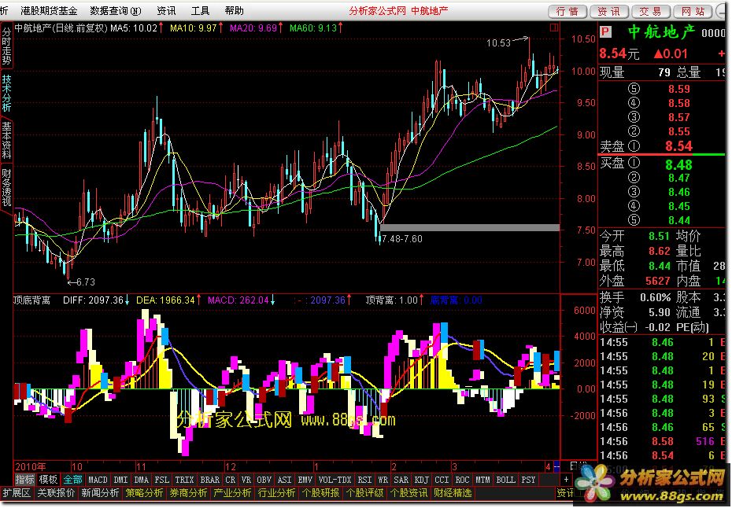732x508 pixels.
Task: Click the red P icon beside 中航地产
Action: pos(605,31)
